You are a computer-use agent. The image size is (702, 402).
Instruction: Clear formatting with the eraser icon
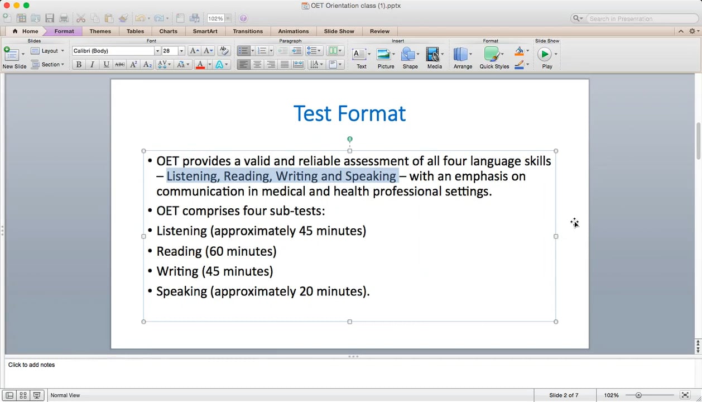223,51
